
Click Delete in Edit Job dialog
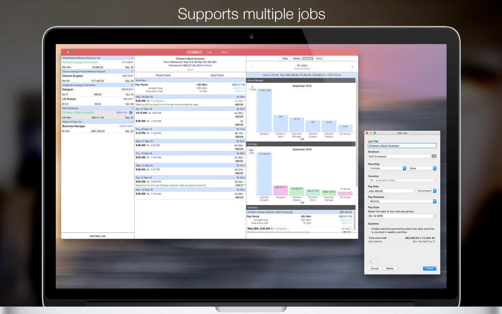click(390, 269)
